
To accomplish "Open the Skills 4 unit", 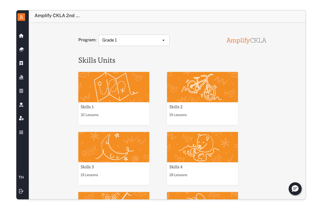I will pyautogui.click(x=202, y=158).
